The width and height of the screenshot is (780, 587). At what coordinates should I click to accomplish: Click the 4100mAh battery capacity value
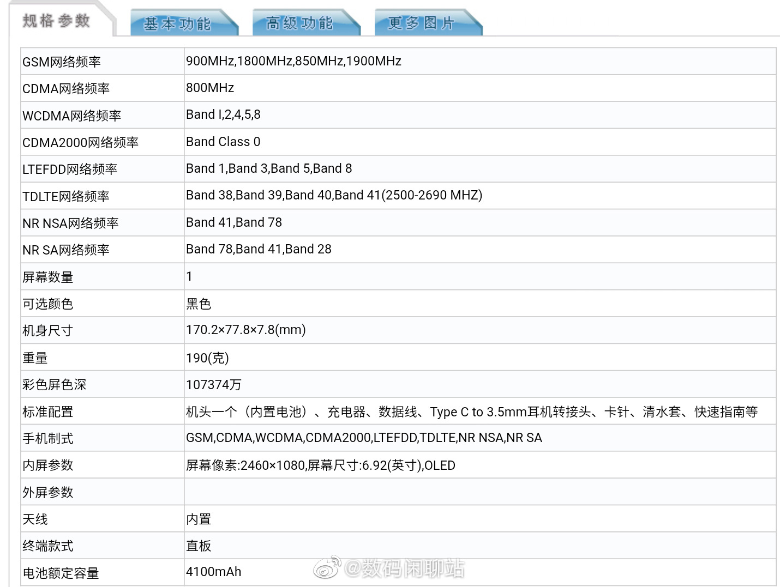click(x=214, y=572)
